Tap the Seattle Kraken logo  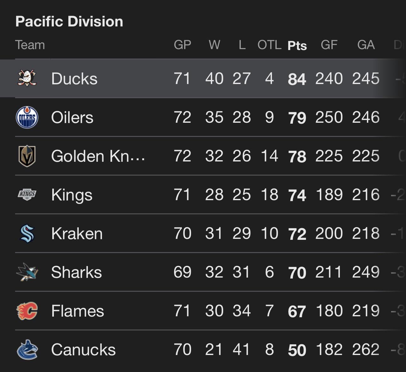27,233
